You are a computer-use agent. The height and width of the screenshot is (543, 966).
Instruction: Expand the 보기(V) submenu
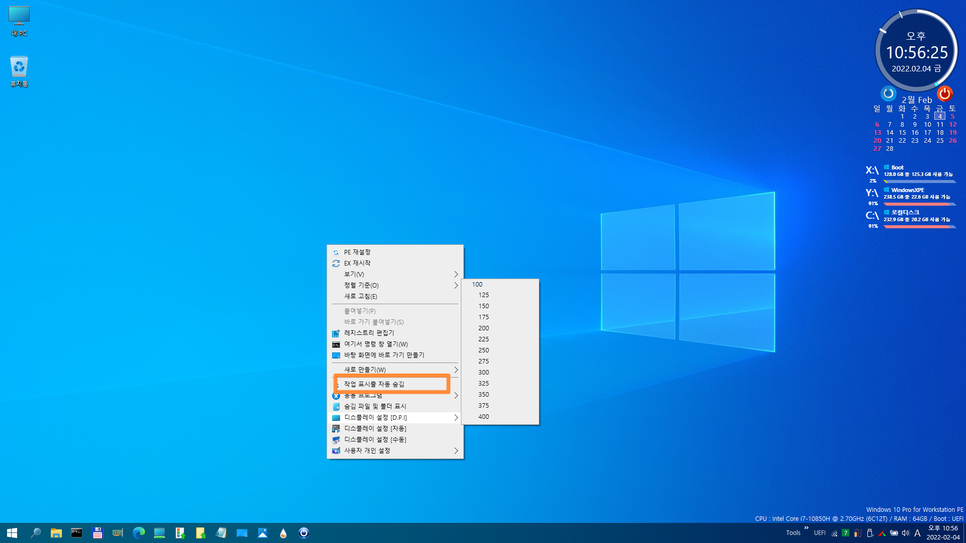click(395, 275)
